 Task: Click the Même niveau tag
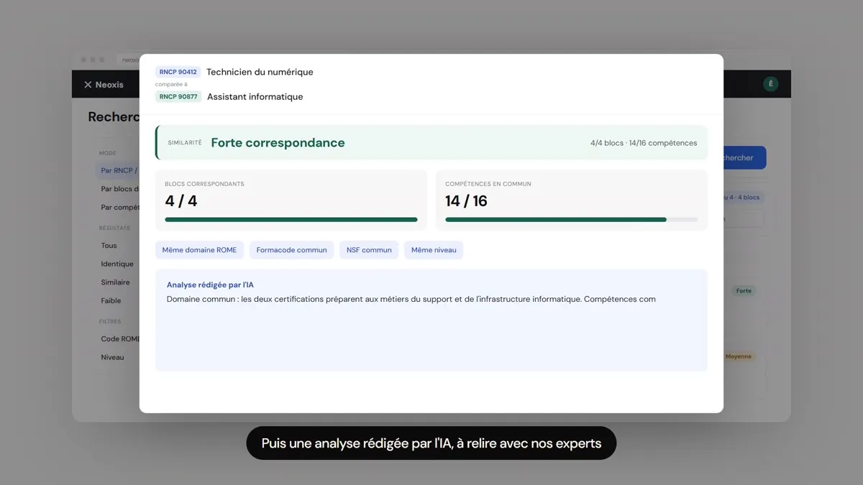pyautogui.click(x=434, y=250)
